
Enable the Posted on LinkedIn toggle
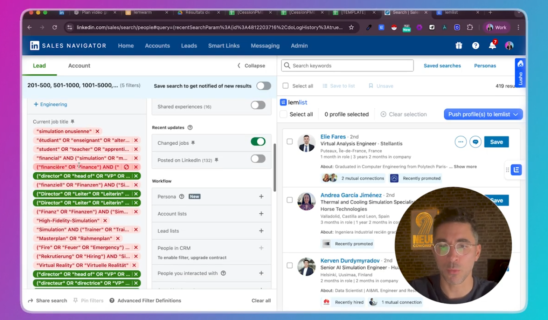(x=258, y=159)
